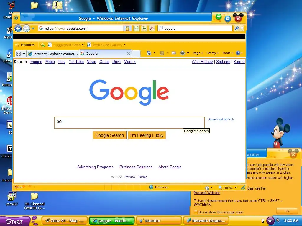Open Web History link
This screenshot has height=226, width=302.
coord(202,62)
